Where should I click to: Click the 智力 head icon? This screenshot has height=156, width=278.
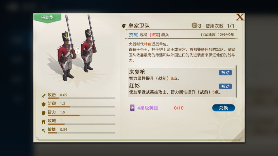coord(44,113)
